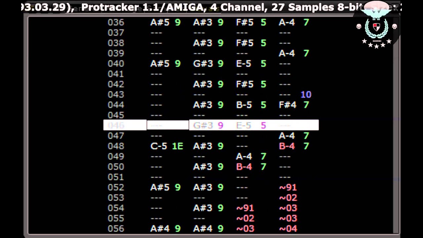Screen dimensions: 423x238
Task: Select row number 041
Action: click(x=116, y=74)
